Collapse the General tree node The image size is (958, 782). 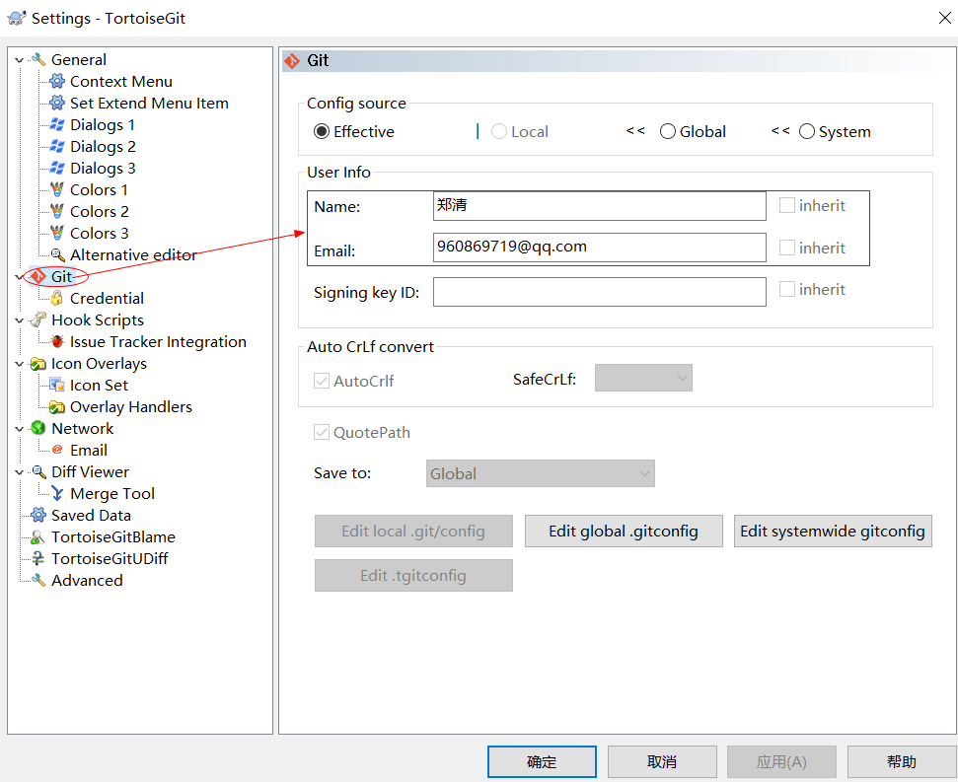[20, 60]
